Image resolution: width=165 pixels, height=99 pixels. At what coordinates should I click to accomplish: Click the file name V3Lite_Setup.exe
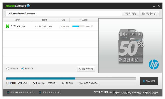pyautogui.click(x=43, y=26)
